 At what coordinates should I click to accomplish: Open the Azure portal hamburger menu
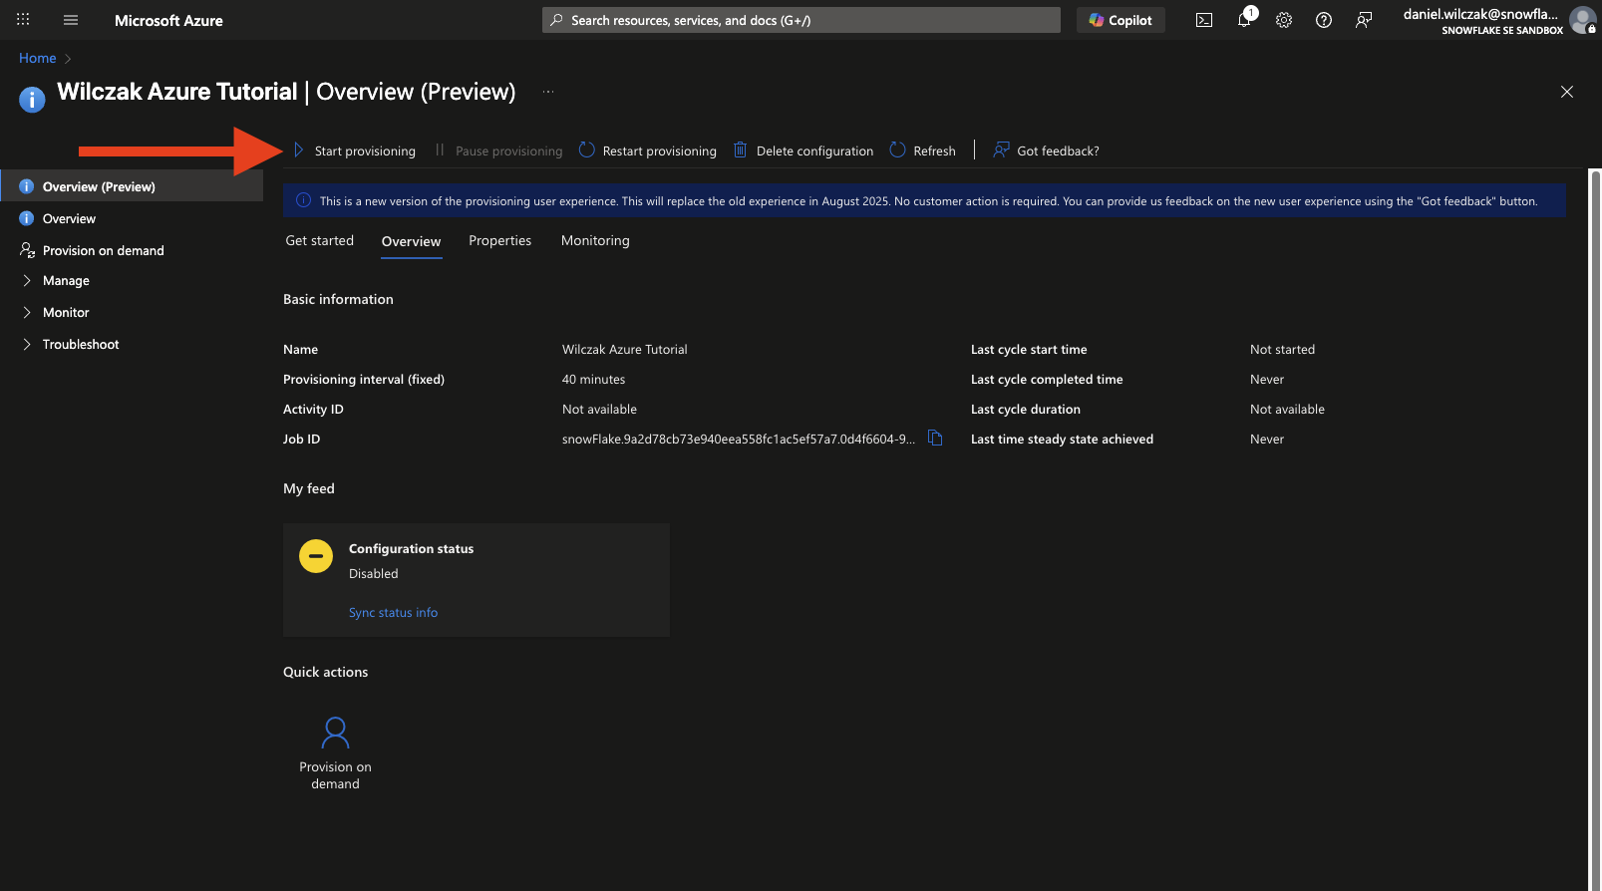pos(71,20)
